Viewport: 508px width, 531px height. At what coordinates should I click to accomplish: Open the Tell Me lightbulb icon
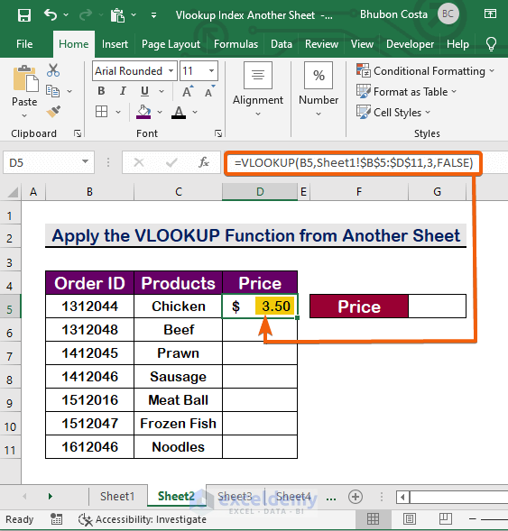[491, 44]
